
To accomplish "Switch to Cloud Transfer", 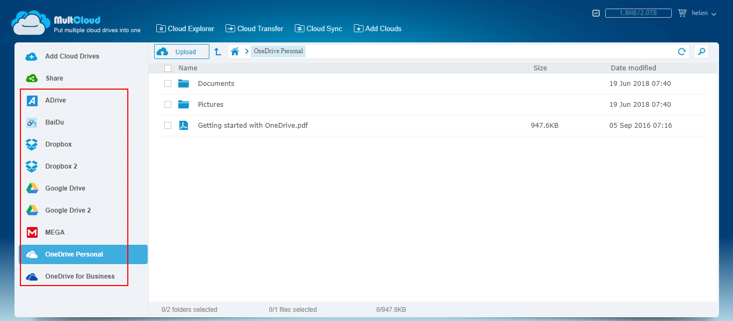I will pos(255,29).
